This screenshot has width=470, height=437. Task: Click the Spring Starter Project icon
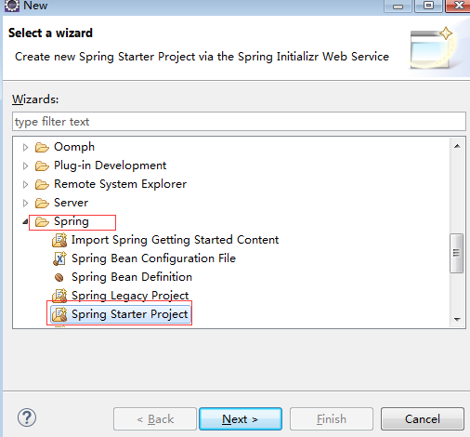(59, 314)
